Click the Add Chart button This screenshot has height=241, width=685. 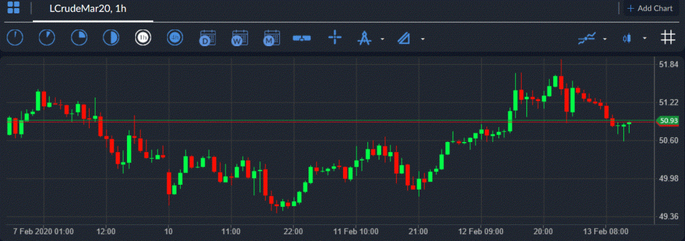(650, 8)
